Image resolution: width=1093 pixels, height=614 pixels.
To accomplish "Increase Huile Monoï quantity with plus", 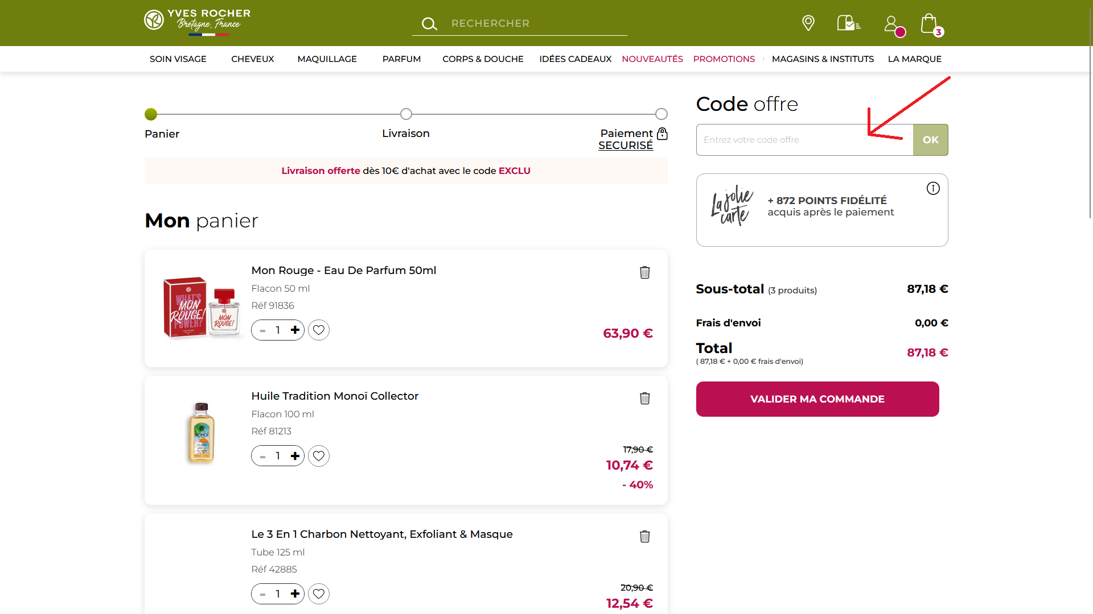I will tap(295, 456).
